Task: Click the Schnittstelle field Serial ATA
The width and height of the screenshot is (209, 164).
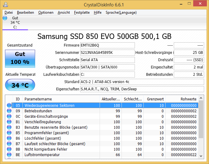Action: tap(108, 60)
